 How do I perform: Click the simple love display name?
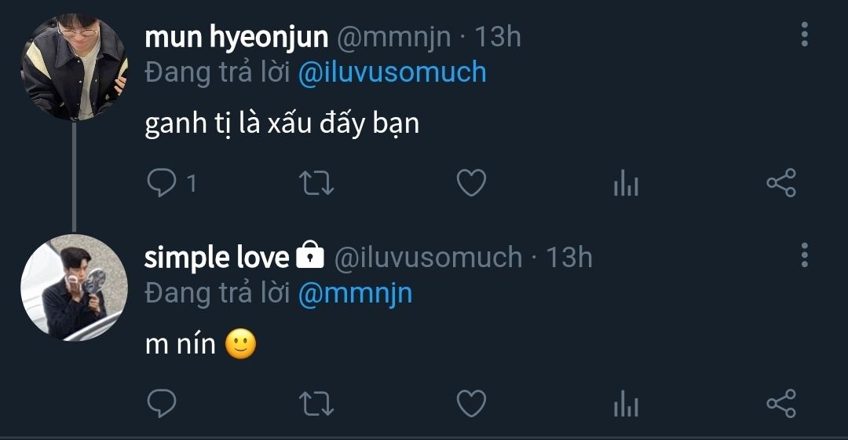tap(217, 257)
